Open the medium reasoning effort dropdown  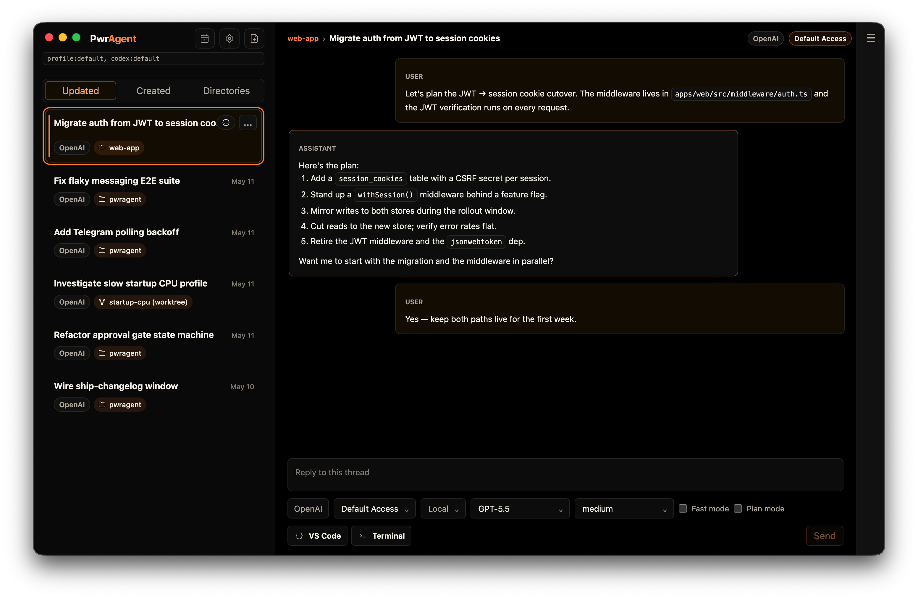624,509
